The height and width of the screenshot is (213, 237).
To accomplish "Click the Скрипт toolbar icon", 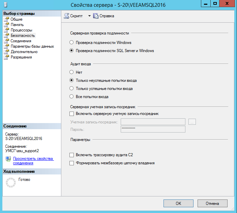I will (x=66, y=16).
